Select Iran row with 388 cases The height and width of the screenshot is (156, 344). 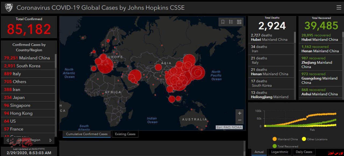click(28, 90)
